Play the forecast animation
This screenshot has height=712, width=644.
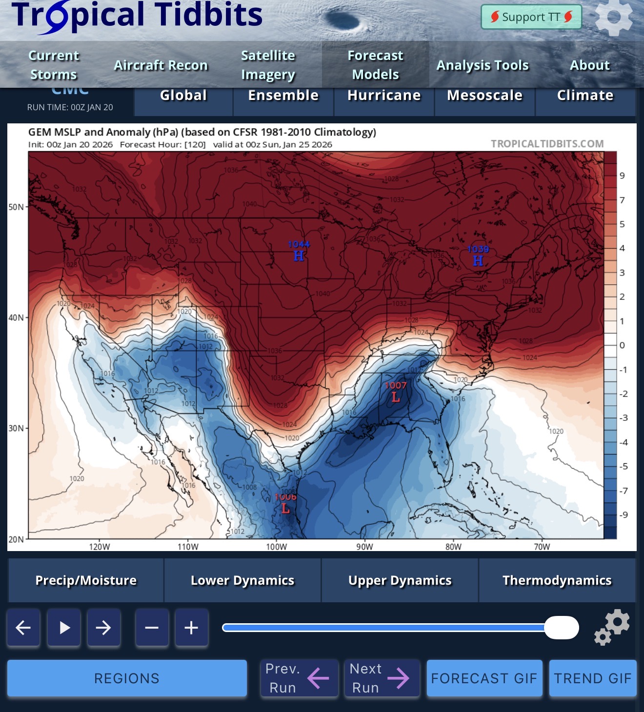coord(64,628)
